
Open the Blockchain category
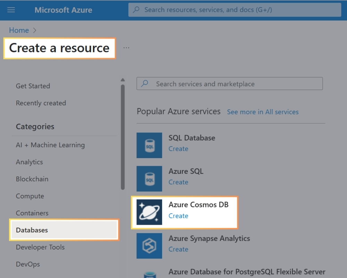(32, 179)
